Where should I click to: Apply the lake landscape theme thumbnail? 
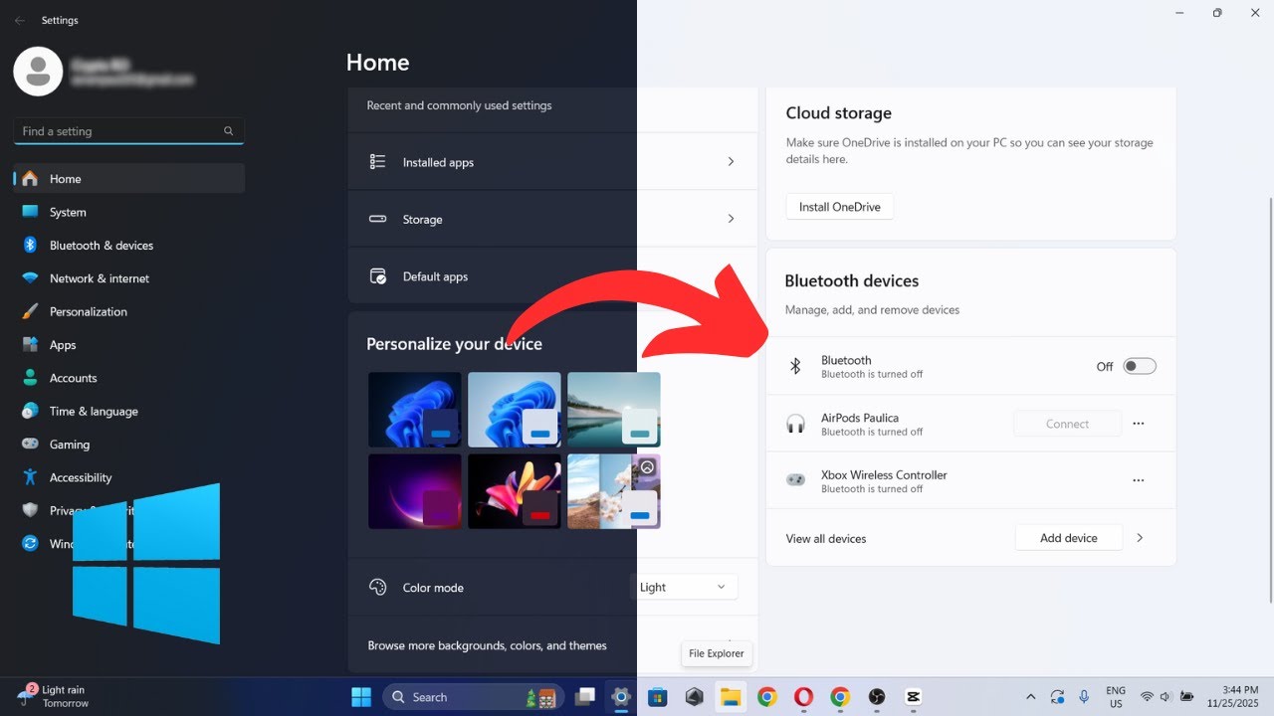click(614, 410)
